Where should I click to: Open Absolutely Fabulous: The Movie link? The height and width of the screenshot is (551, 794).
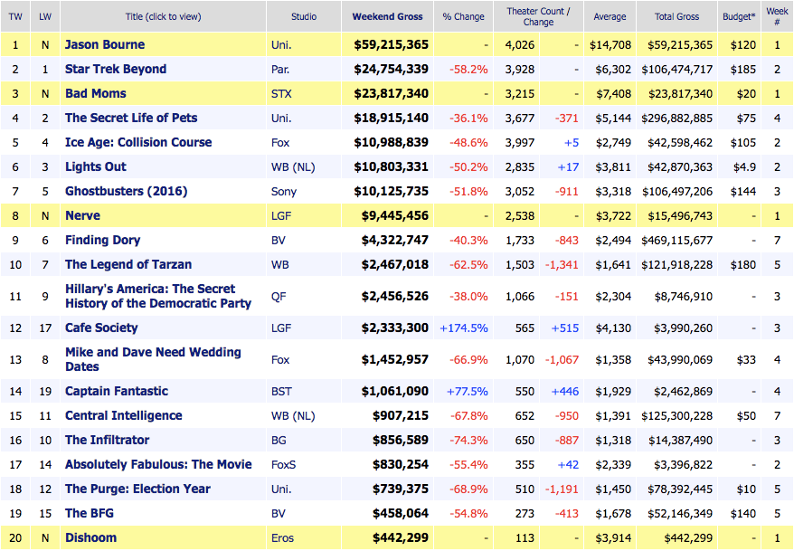[x=158, y=464]
